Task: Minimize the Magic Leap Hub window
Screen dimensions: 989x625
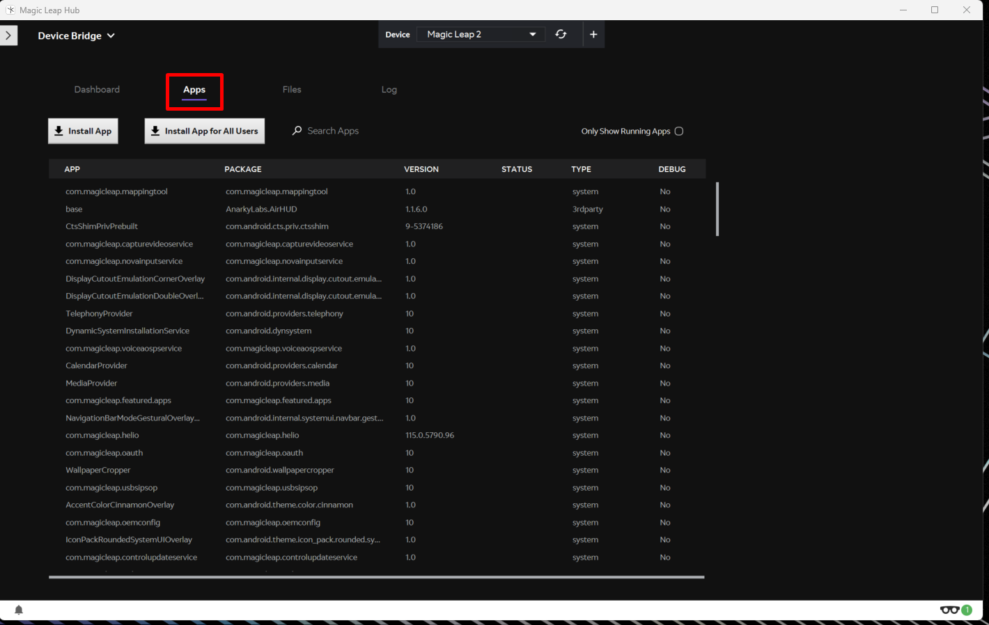Action: [903, 10]
